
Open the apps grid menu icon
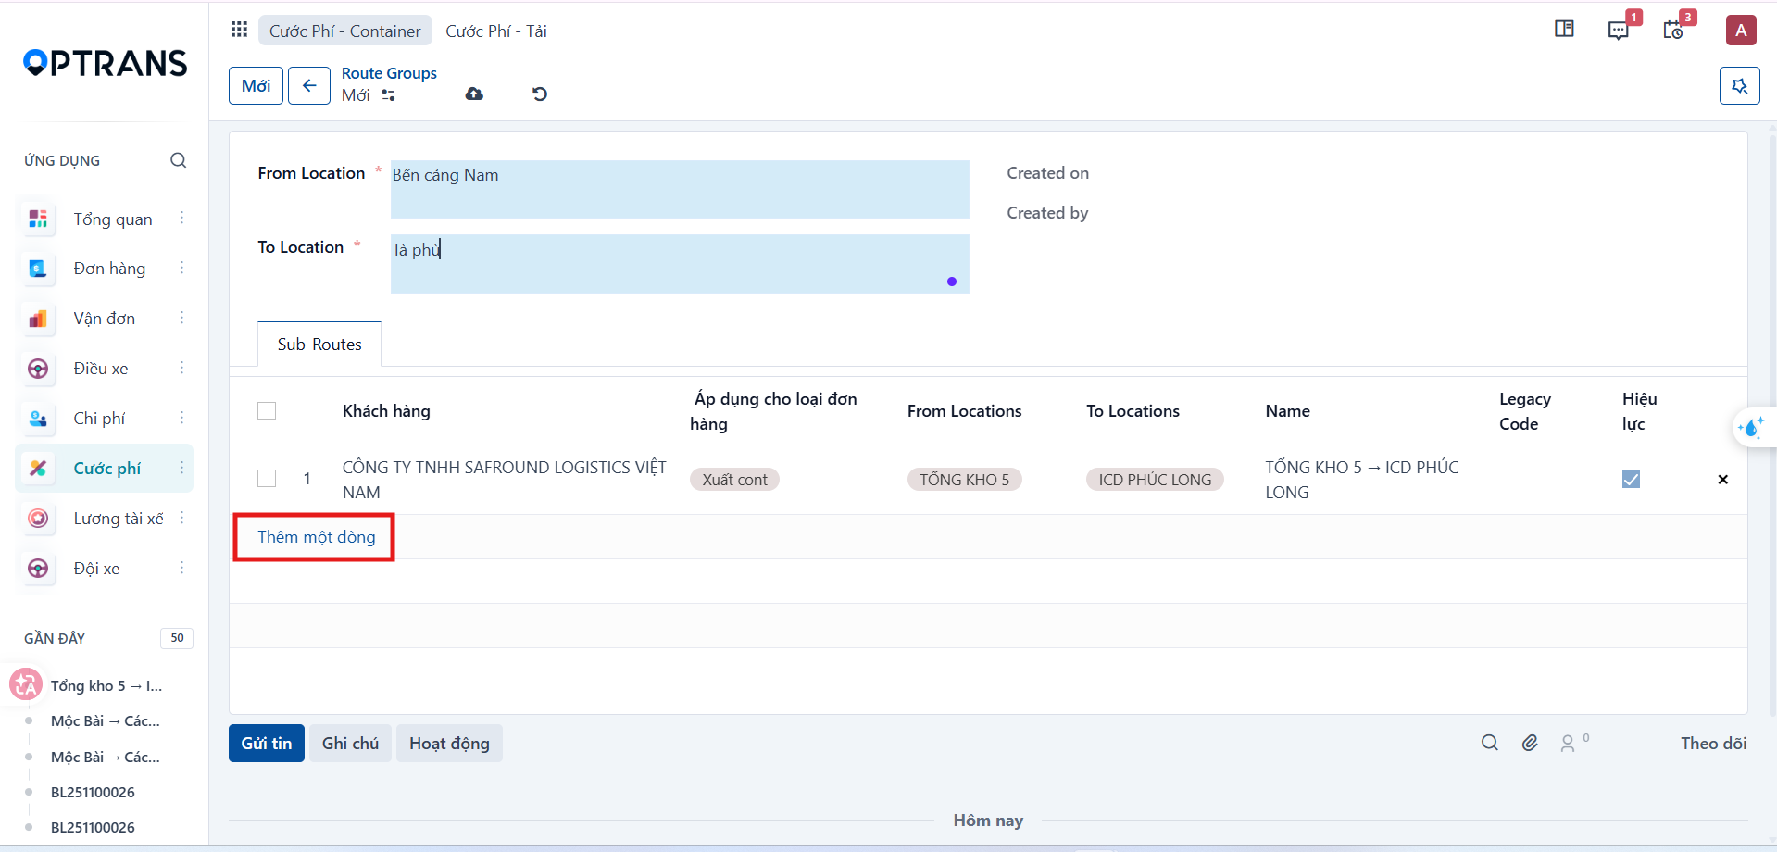click(239, 30)
